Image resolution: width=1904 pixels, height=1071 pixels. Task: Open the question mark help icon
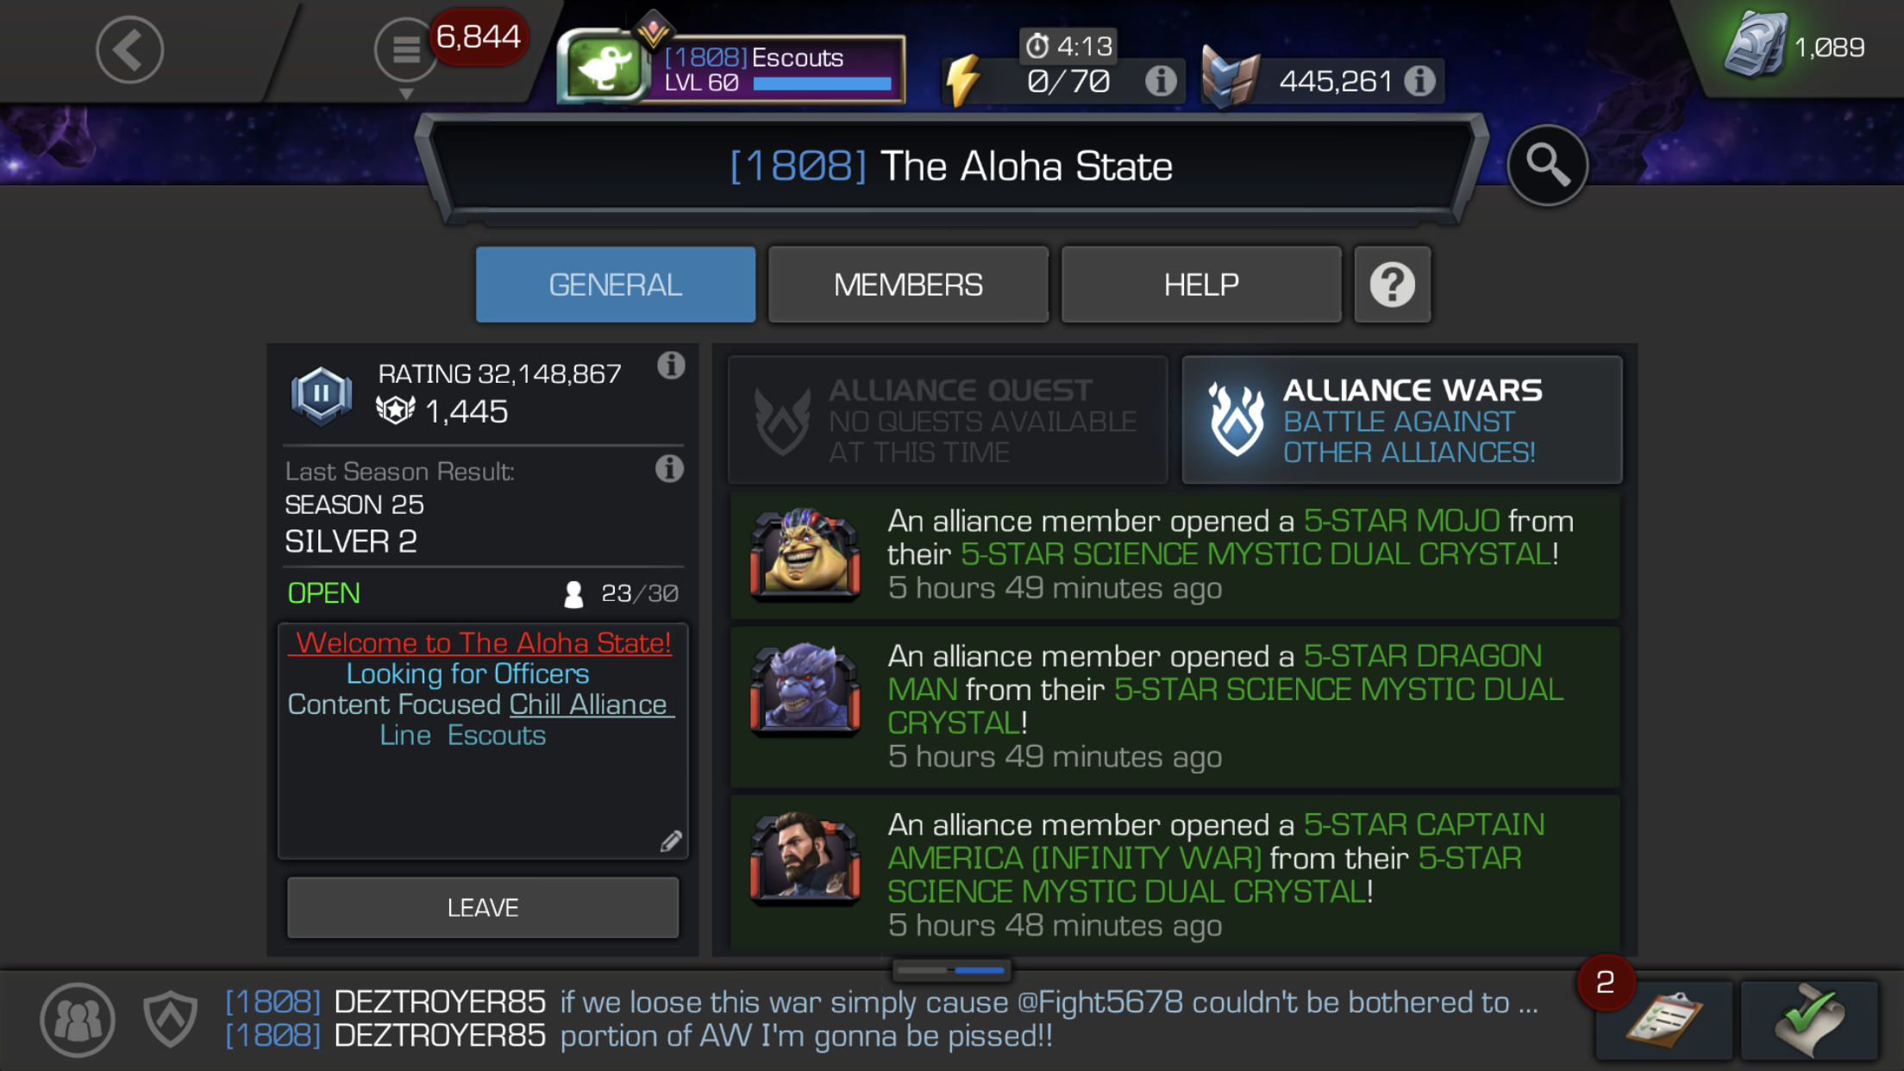[1393, 285]
